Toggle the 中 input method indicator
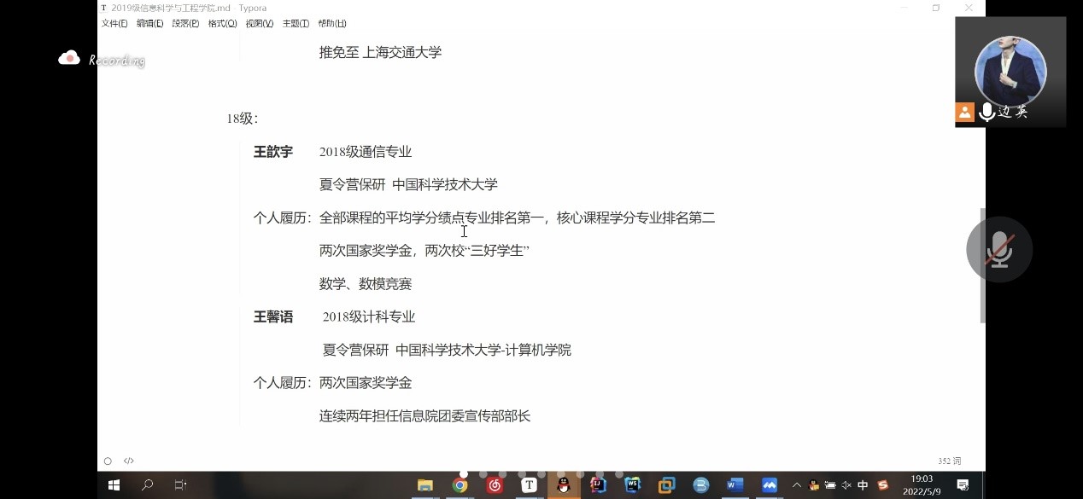Screen dimensions: 1083x499 [863, 485]
